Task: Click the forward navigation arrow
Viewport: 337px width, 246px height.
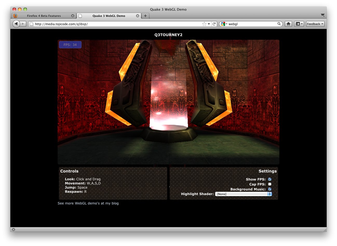Action: click(x=23, y=24)
